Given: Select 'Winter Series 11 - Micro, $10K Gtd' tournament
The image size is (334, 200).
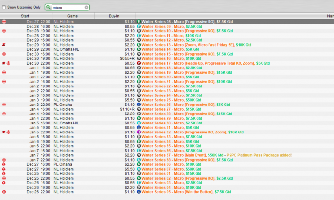Looking at the screenshot, I should coord(171,36).
